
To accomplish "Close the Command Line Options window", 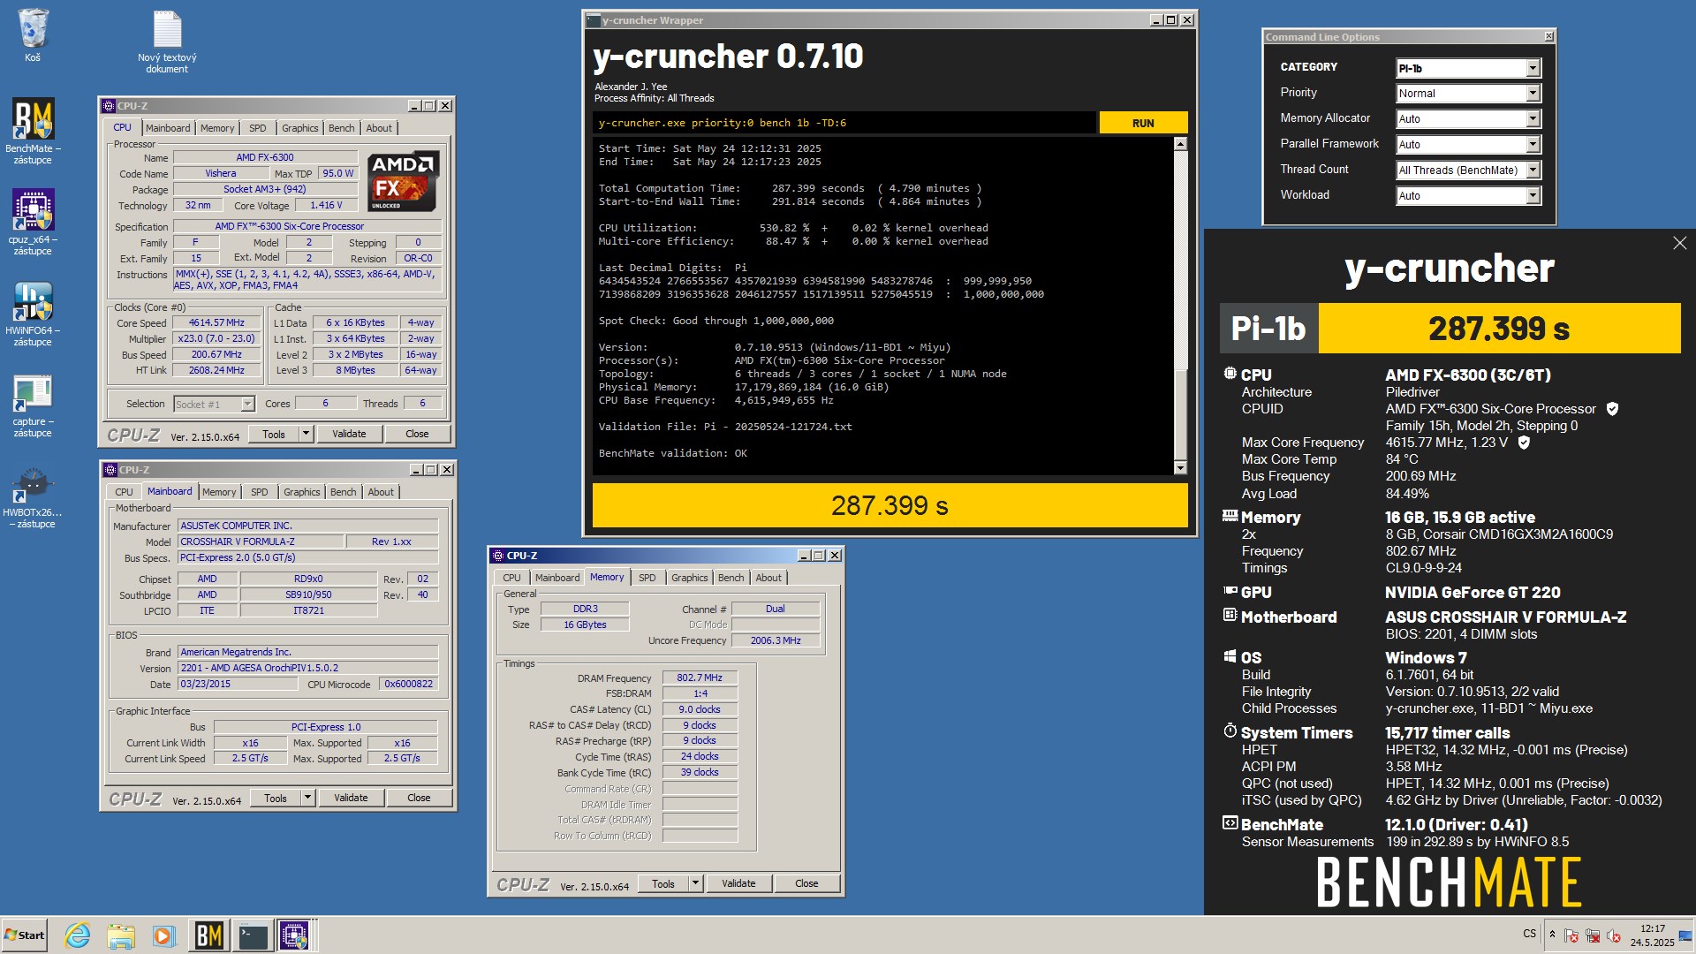I will [1548, 36].
